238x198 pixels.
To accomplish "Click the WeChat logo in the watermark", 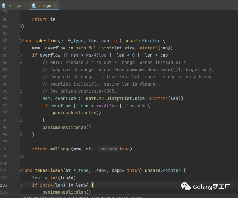I will [x=186, y=187].
